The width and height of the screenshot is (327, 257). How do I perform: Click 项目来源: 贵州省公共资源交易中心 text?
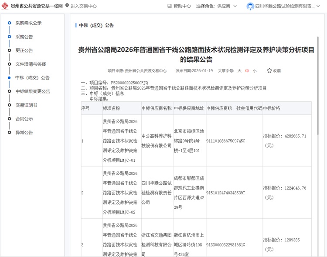137,71
